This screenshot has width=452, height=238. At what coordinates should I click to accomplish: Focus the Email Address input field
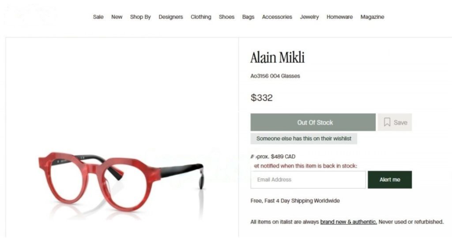click(x=308, y=179)
